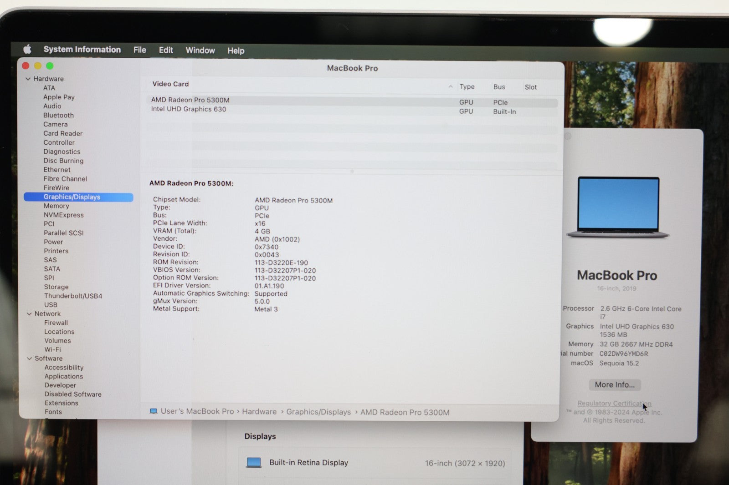Click the green zoom window button
The width and height of the screenshot is (729, 485).
point(50,66)
